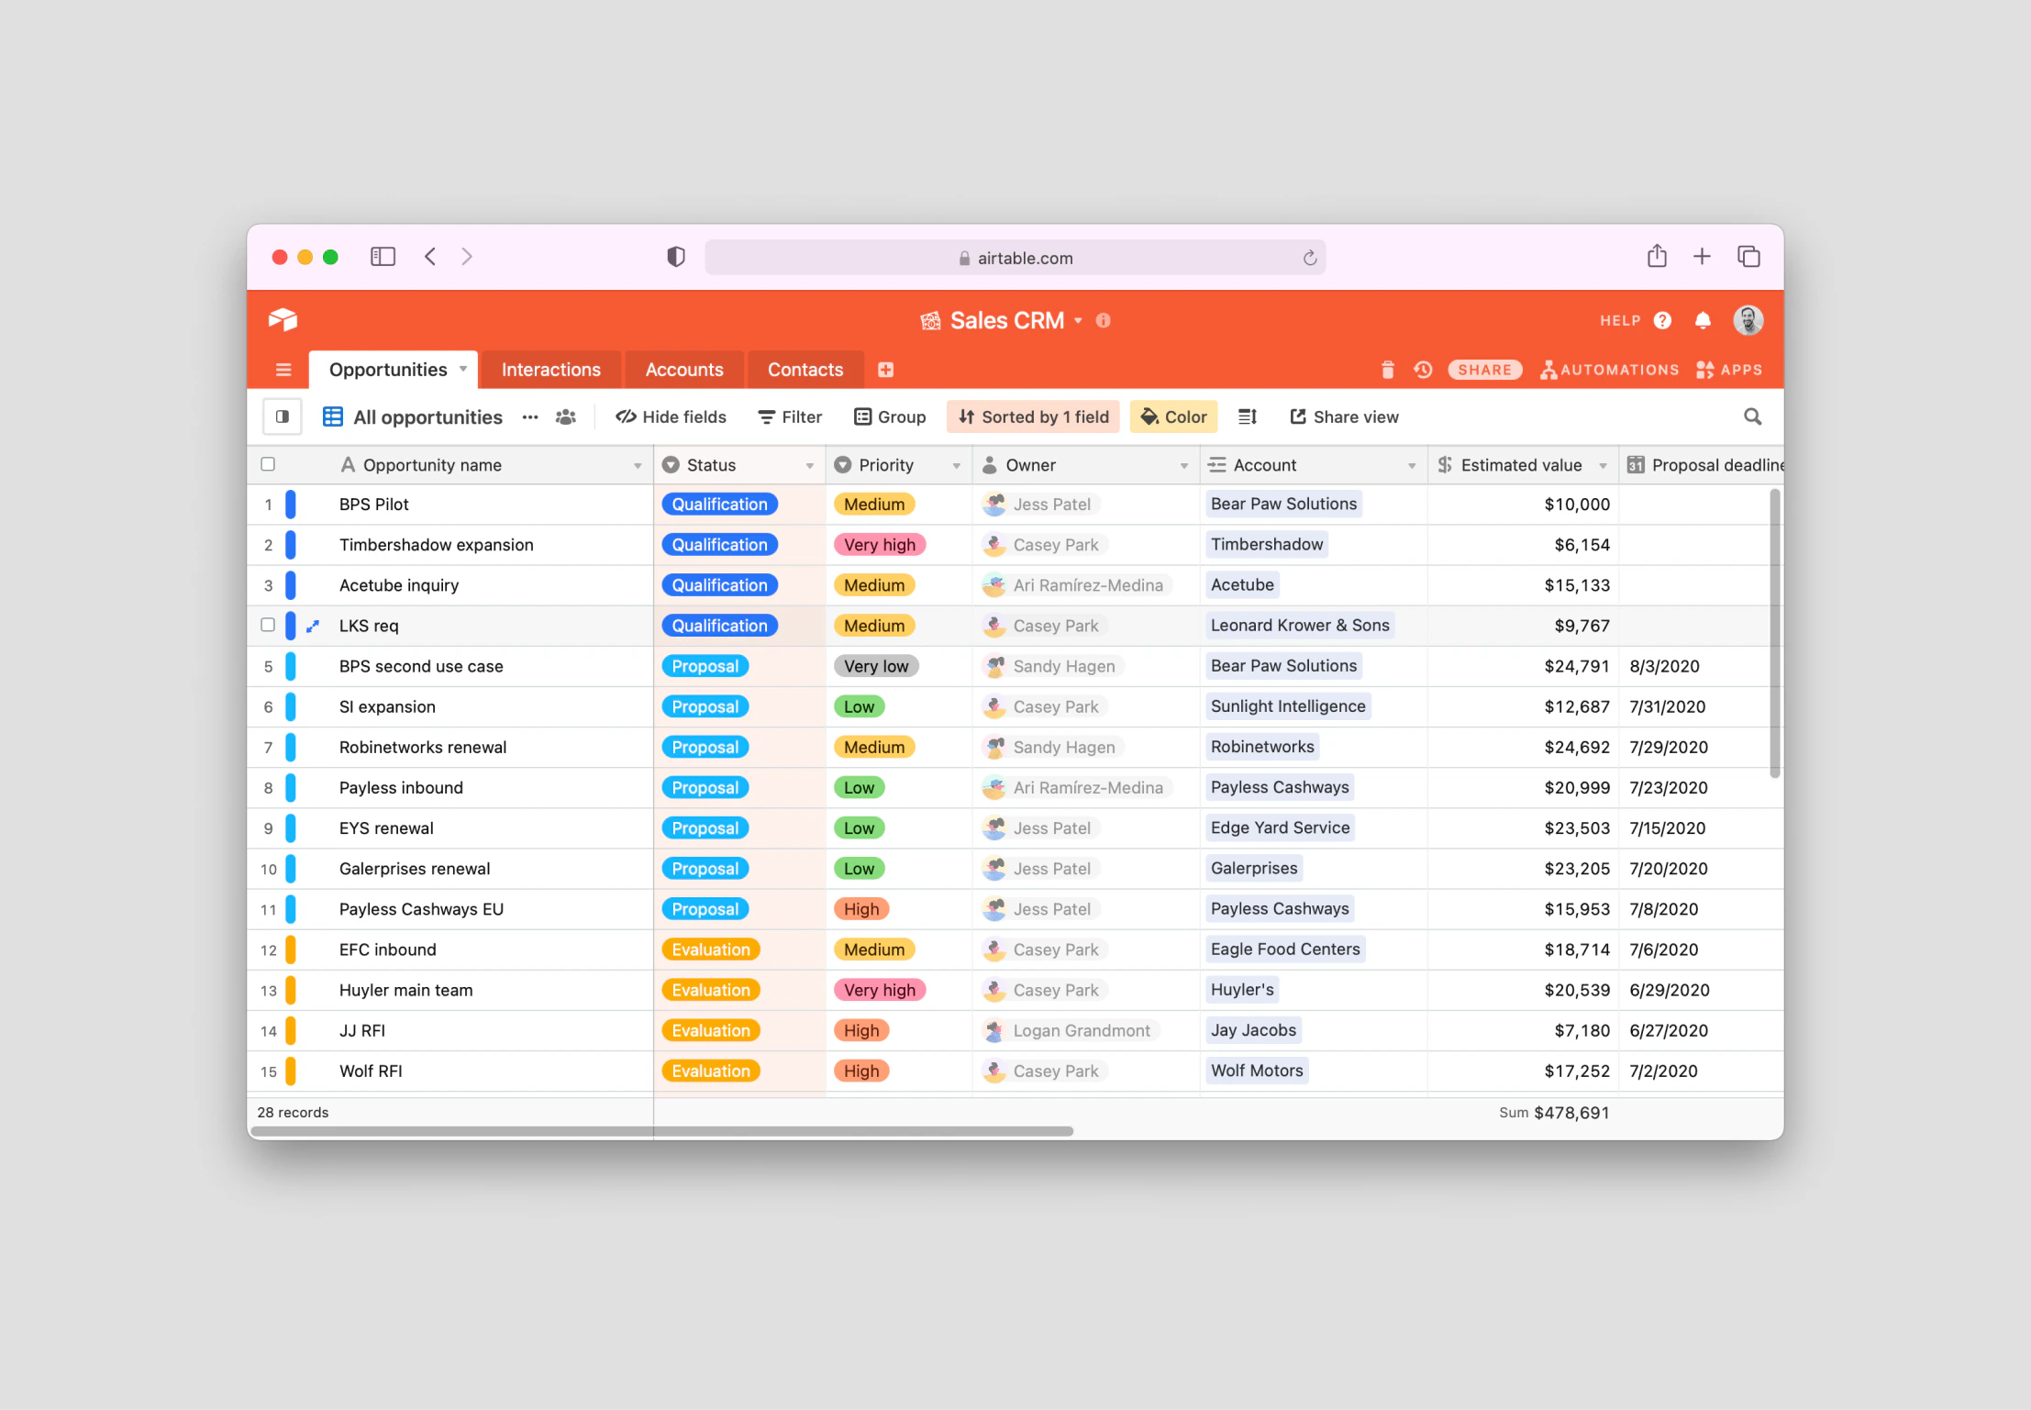Open the notifications bell
This screenshot has width=2031, height=1410.
1703,320
